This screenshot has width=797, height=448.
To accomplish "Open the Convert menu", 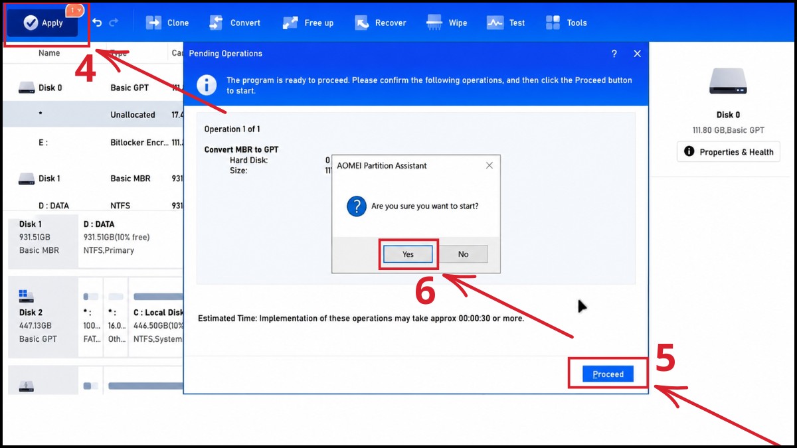I will 234,23.
